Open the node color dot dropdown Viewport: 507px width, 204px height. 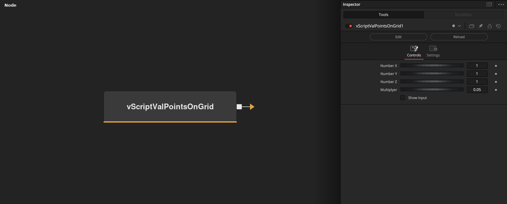click(456, 26)
